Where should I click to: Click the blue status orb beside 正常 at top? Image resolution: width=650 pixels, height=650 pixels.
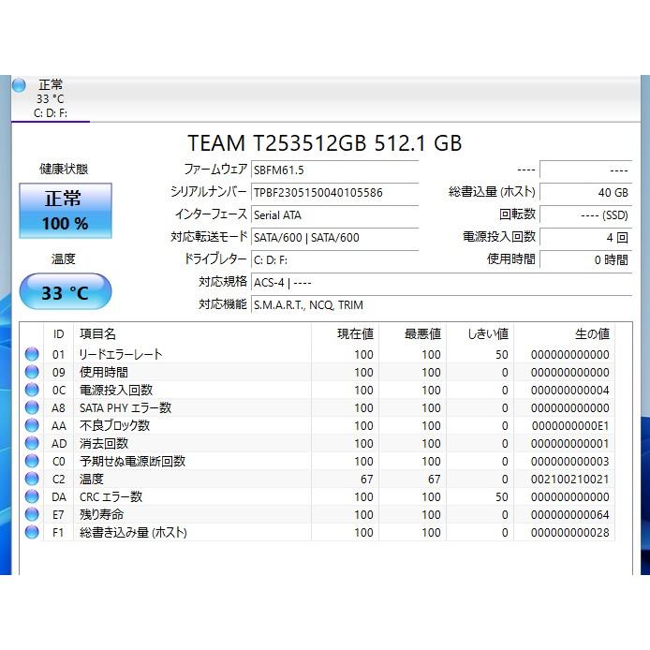19,85
